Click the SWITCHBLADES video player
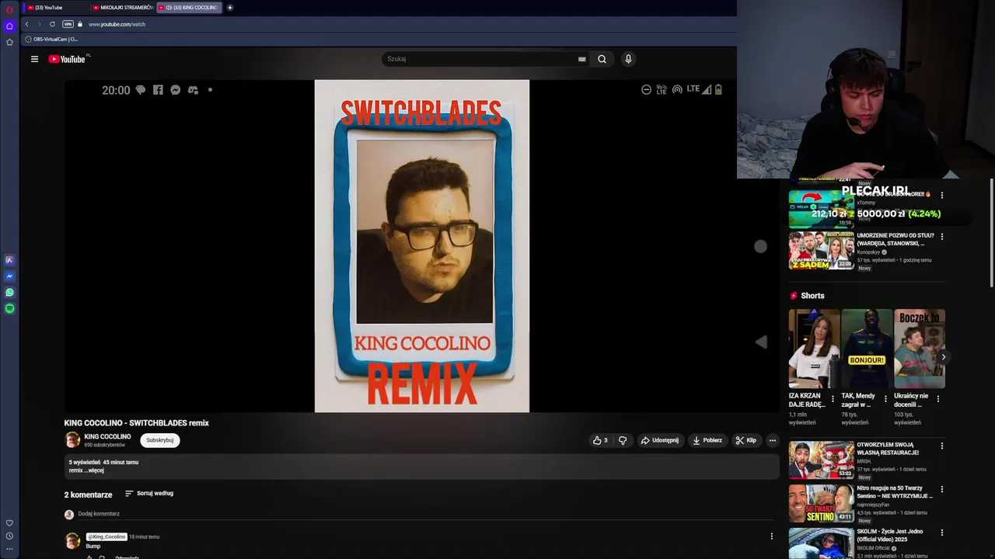 click(x=421, y=246)
